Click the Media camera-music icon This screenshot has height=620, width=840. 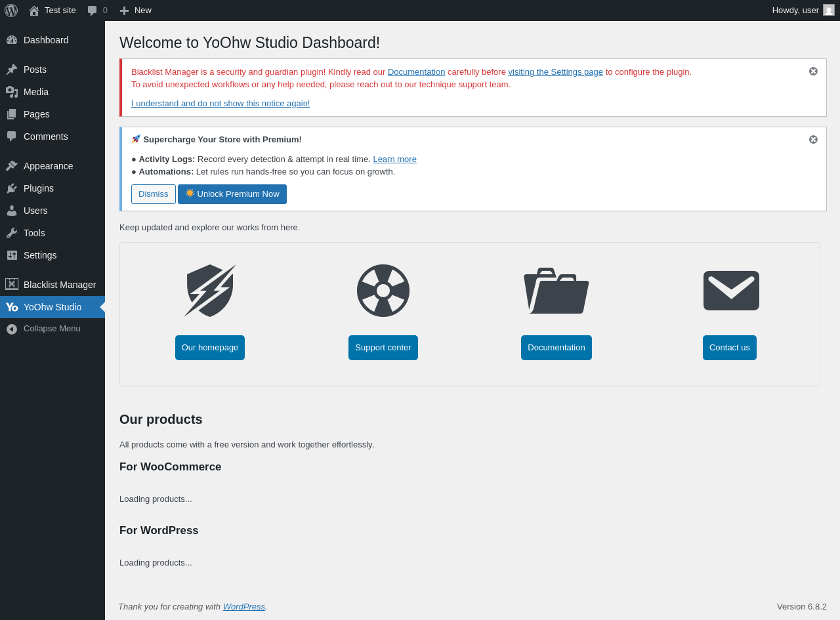12,92
